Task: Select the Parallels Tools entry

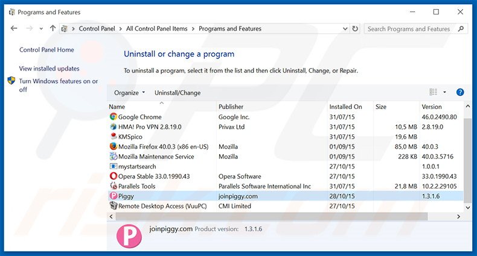Action: click(x=137, y=186)
